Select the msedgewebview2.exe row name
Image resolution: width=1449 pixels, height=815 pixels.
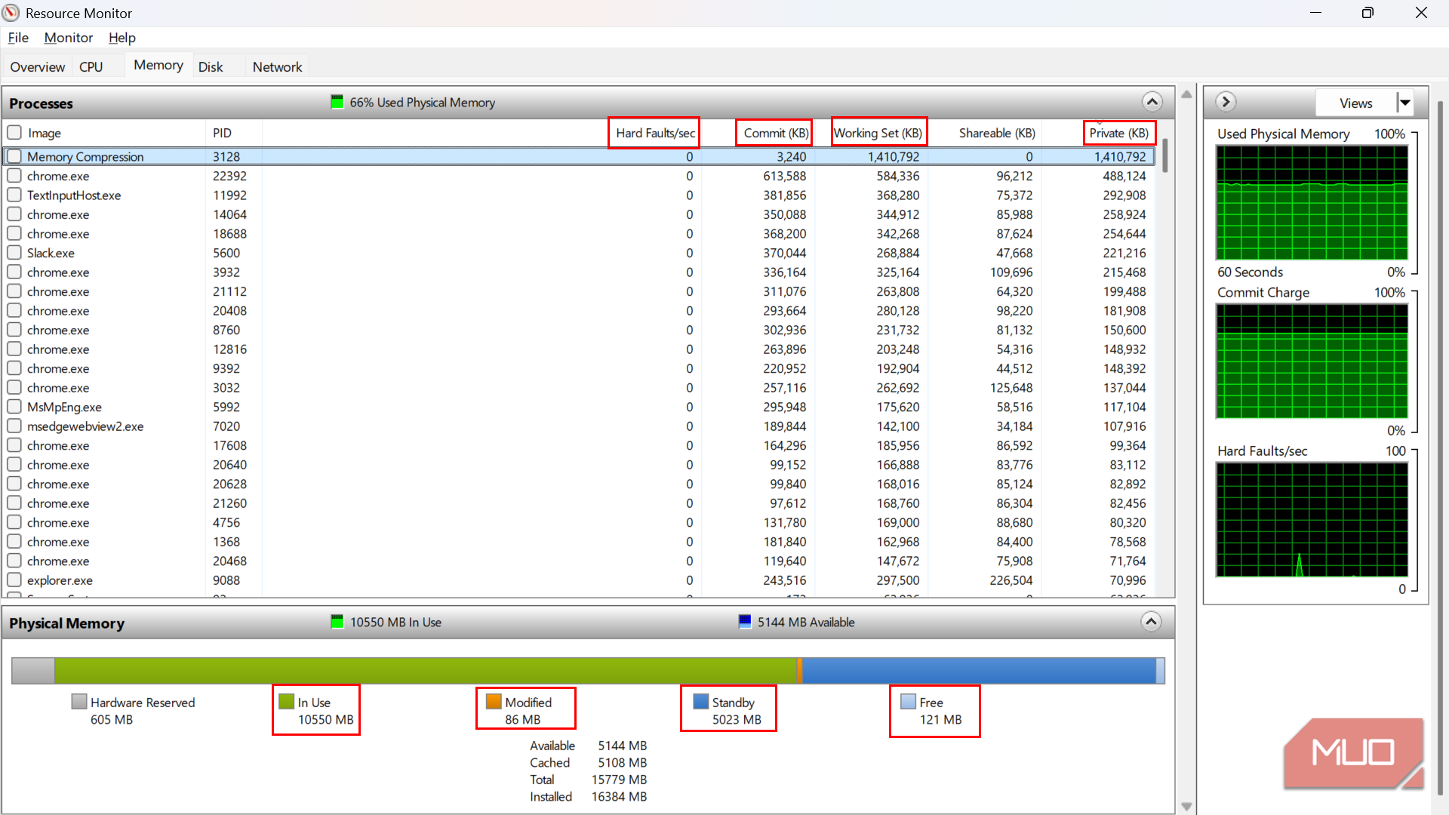85,426
